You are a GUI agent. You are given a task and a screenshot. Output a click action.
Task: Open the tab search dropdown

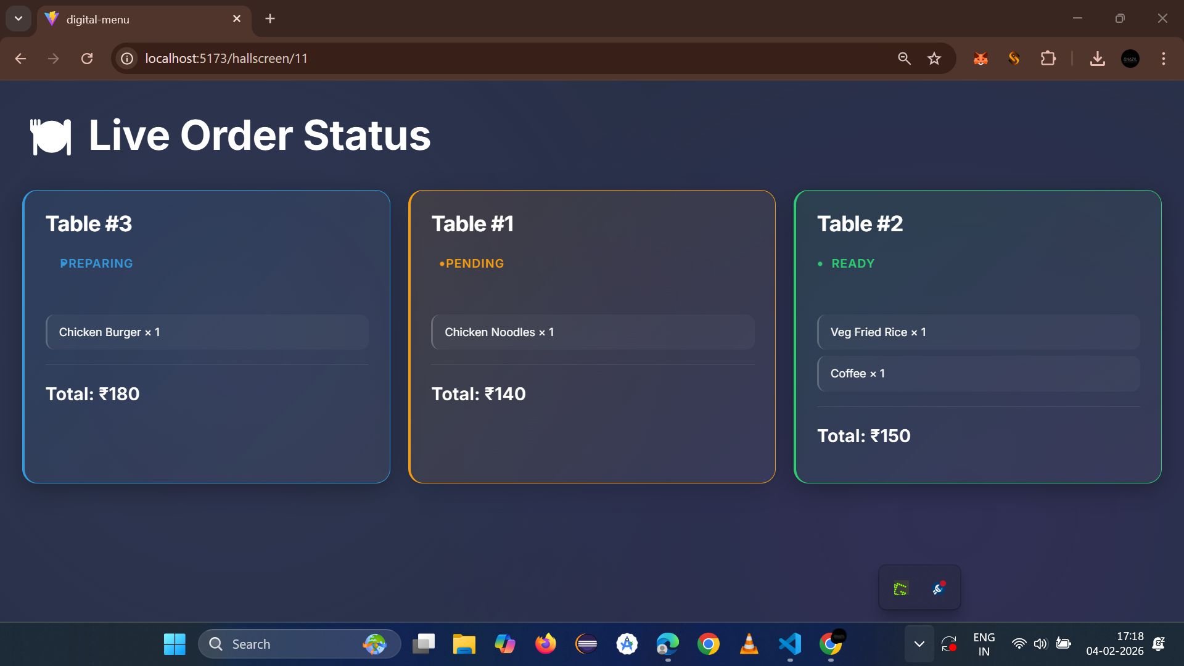coord(18,18)
